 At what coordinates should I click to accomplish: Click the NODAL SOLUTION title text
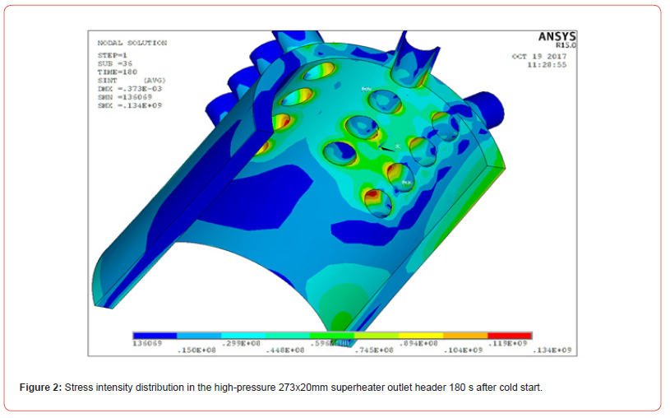click(132, 43)
